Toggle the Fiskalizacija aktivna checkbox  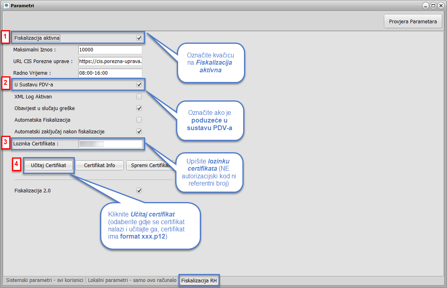click(139, 38)
